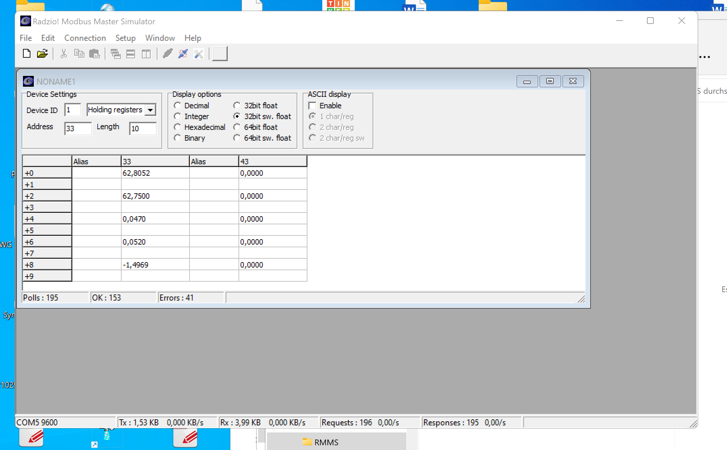This screenshot has width=727, height=450.
Task: Select the Decimal display option
Action: [x=177, y=106]
